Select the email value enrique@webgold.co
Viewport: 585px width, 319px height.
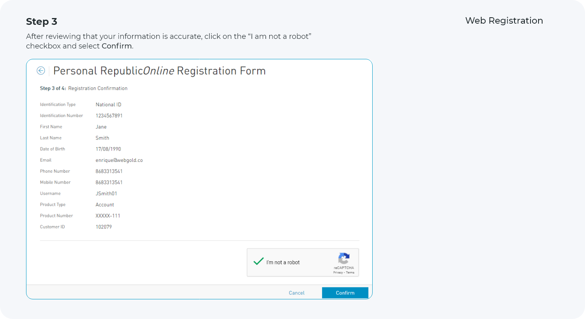pos(119,160)
